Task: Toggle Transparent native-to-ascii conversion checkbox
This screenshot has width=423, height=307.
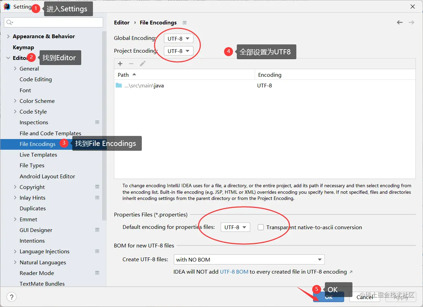Action: tap(261, 227)
